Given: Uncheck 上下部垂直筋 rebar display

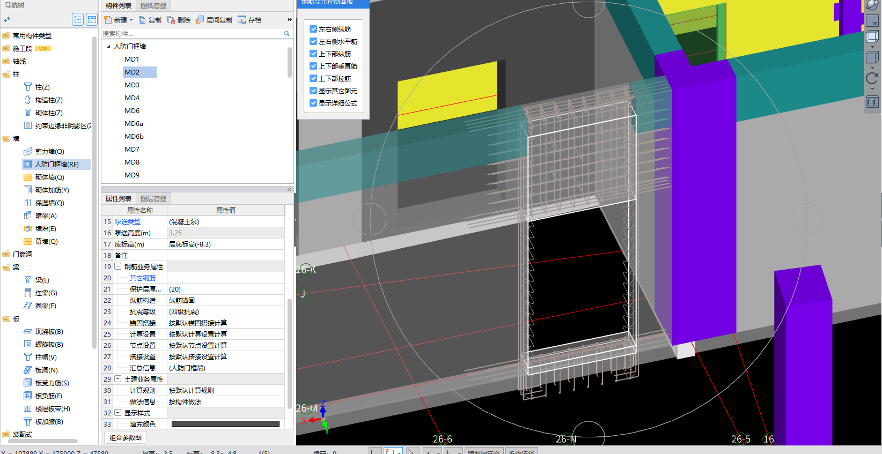Looking at the screenshot, I should pos(313,66).
